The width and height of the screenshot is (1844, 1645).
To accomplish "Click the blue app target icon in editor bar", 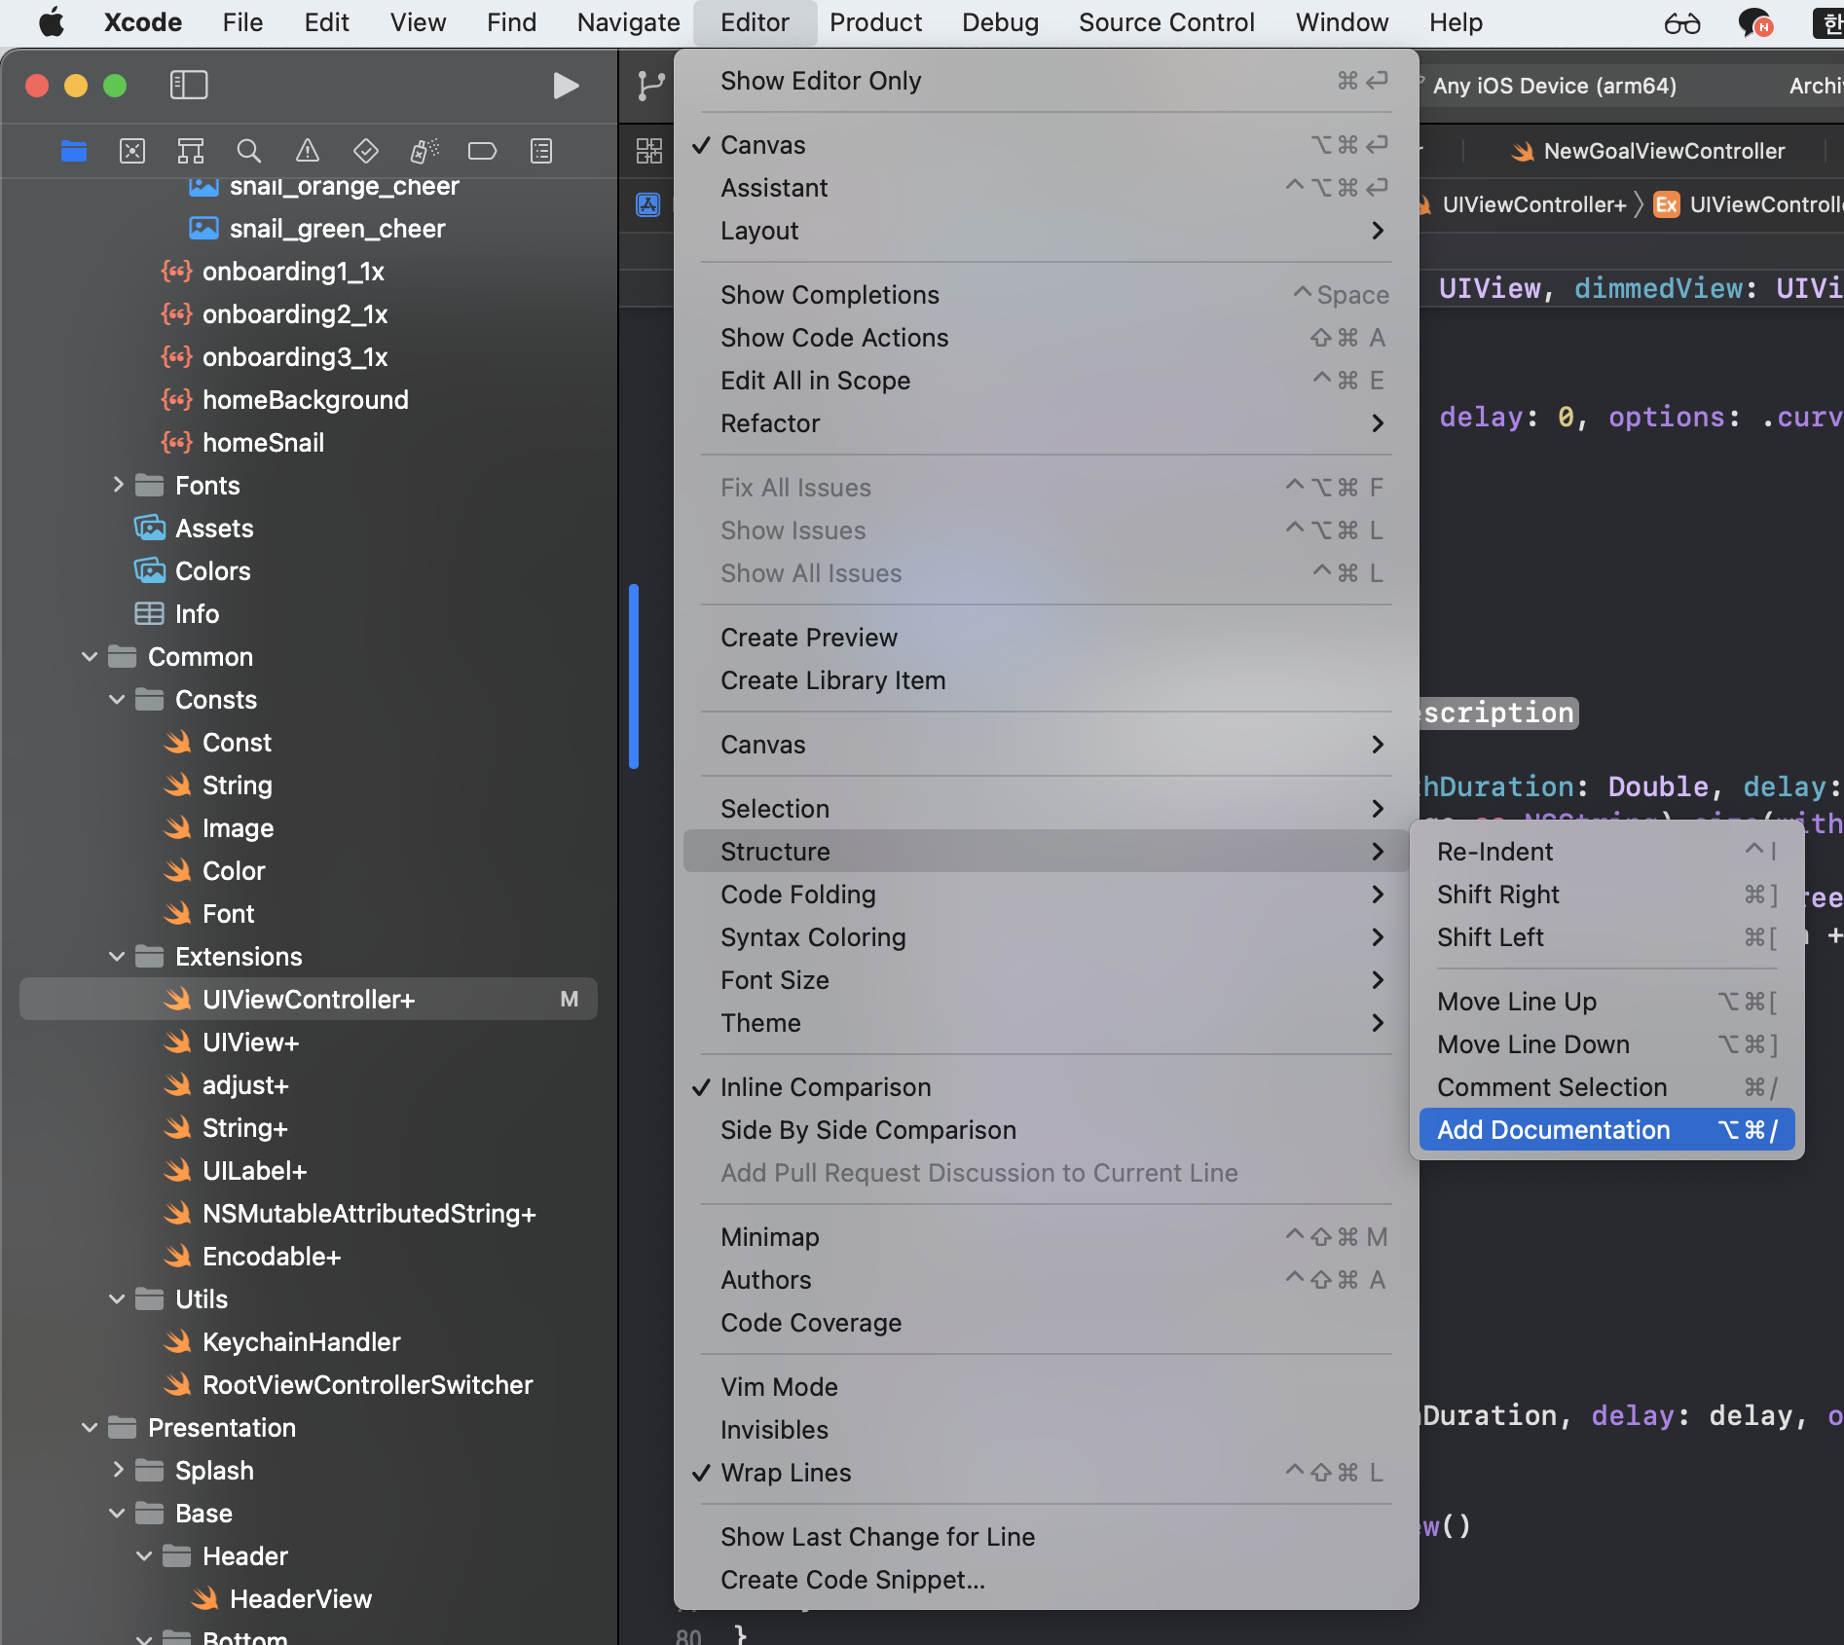I will pyautogui.click(x=648, y=204).
